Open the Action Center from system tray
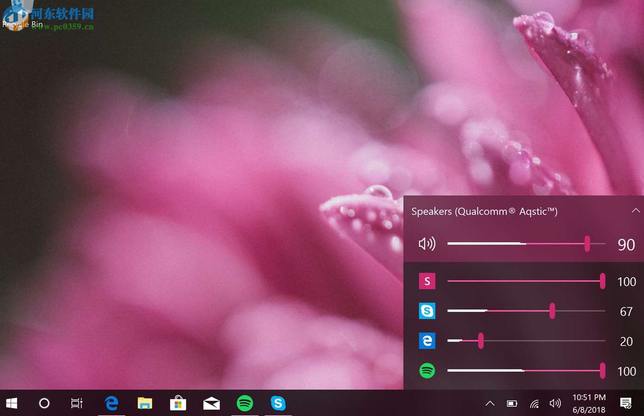Image resolution: width=644 pixels, height=416 pixels. 626,403
